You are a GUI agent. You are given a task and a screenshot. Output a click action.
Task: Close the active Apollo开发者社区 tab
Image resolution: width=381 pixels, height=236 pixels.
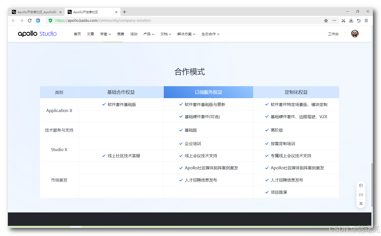tap(116, 12)
